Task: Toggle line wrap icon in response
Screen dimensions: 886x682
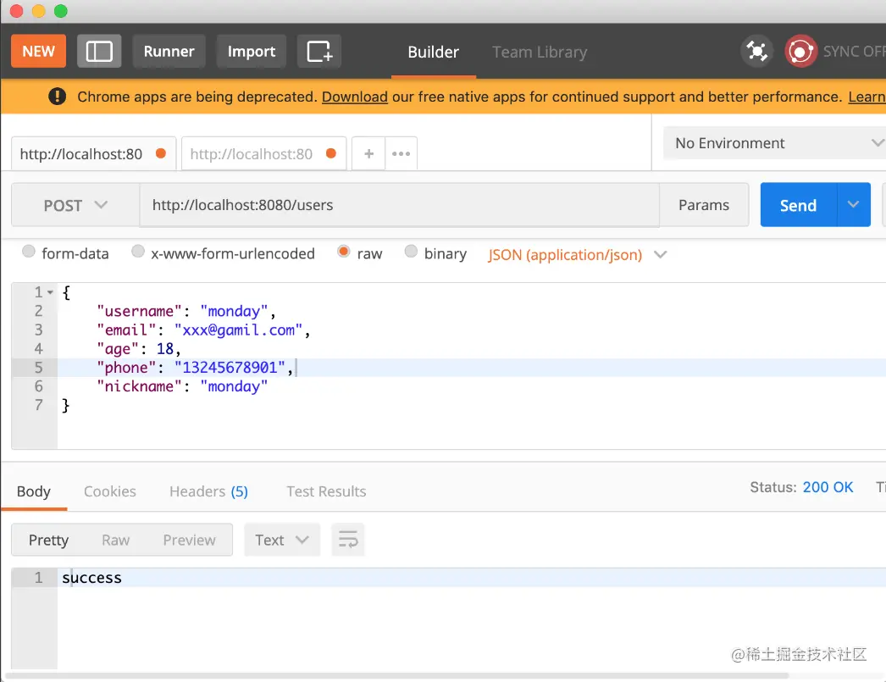Action: coord(348,540)
